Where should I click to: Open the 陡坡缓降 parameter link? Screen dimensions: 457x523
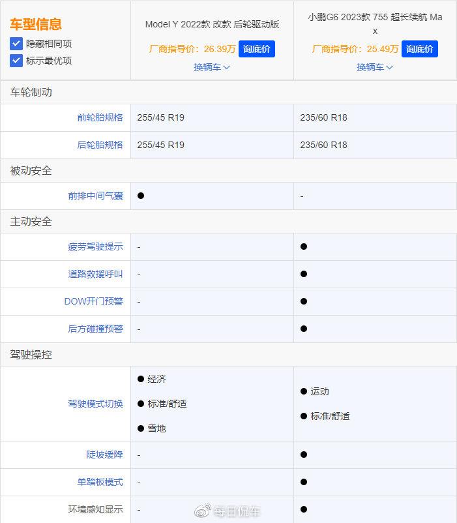coord(105,455)
